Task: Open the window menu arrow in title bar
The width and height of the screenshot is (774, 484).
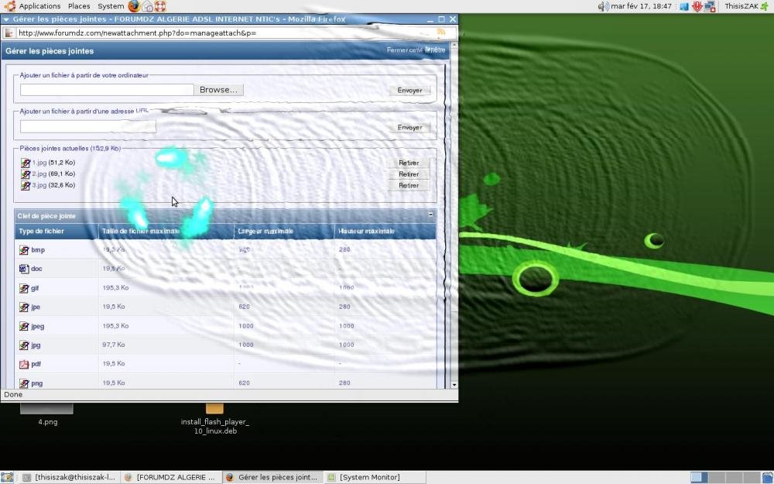Action: pyautogui.click(x=6, y=19)
